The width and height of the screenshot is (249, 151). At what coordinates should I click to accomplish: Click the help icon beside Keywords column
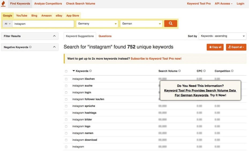pyautogui.click(x=90, y=71)
